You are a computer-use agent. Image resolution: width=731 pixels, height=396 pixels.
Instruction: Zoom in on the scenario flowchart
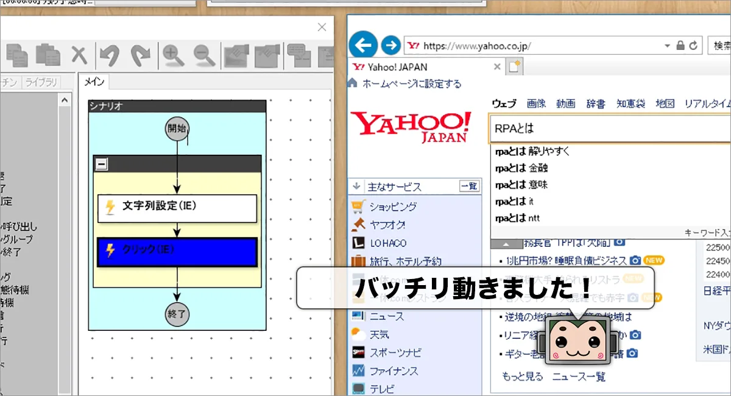click(174, 55)
